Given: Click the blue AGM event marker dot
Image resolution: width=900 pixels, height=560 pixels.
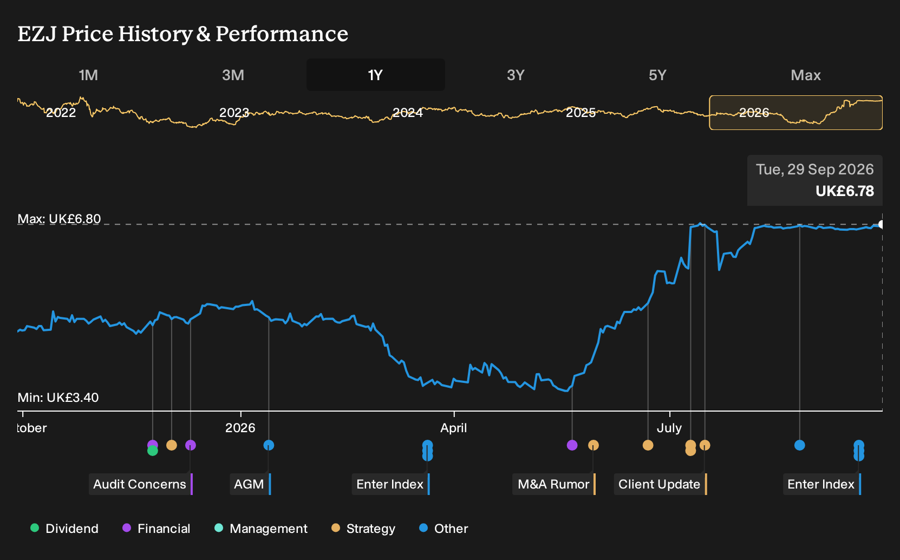Looking at the screenshot, I should [x=269, y=445].
